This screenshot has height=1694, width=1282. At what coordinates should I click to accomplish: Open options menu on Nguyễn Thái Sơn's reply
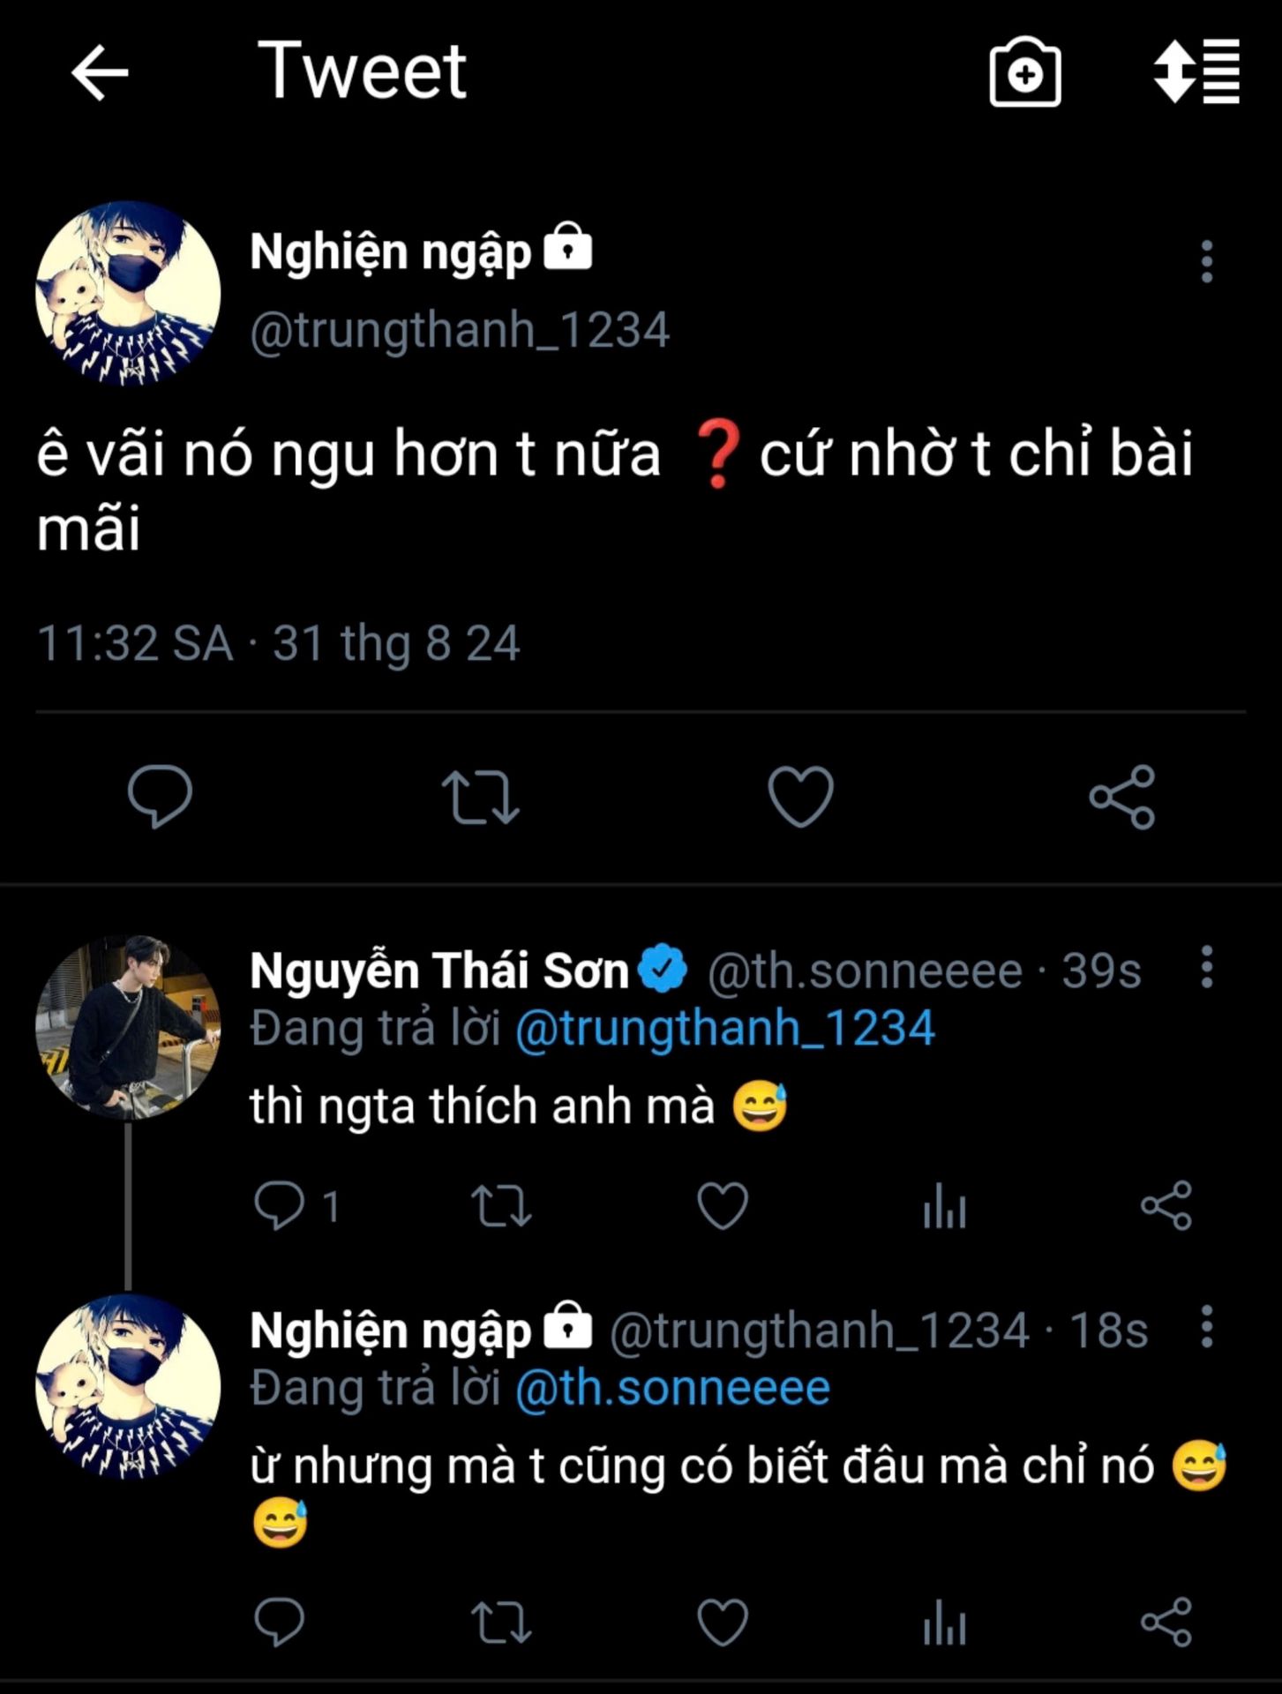pyautogui.click(x=1206, y=967)
